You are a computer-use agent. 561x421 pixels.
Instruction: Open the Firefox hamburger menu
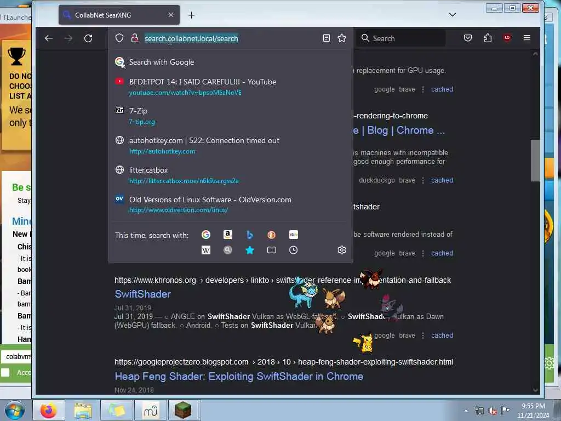(x=527, y=38)
